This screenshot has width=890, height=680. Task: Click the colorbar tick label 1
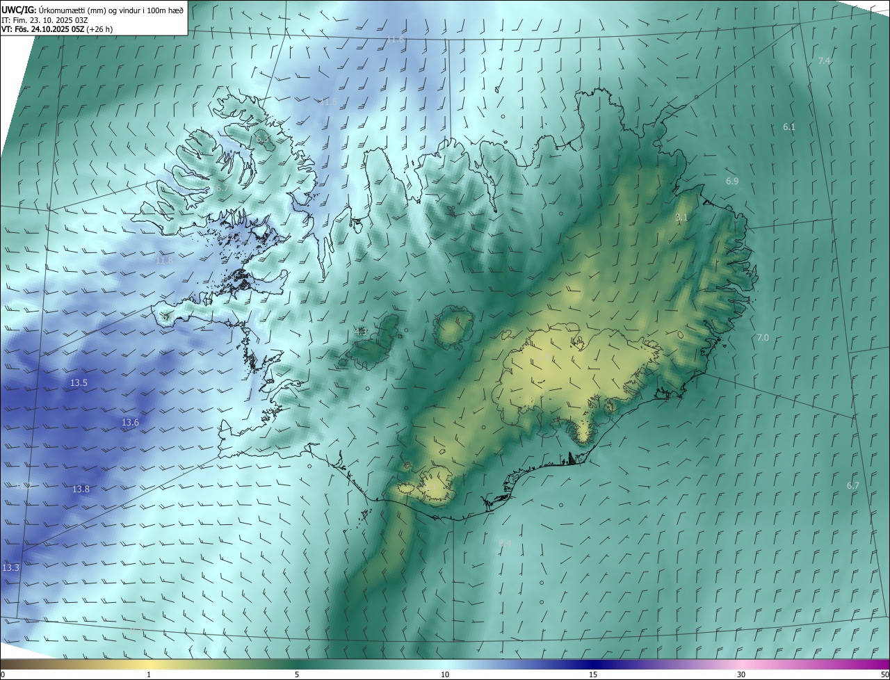[x=149, y=674]
